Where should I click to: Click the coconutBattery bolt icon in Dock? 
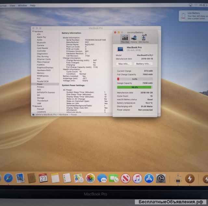[190, 179]
